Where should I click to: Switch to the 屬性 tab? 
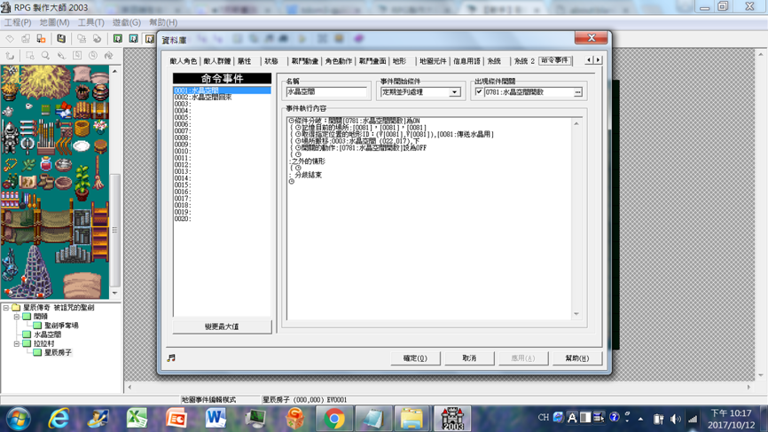[245, 61]
